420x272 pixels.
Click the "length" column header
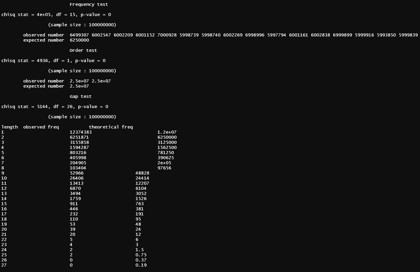point(10,127)
